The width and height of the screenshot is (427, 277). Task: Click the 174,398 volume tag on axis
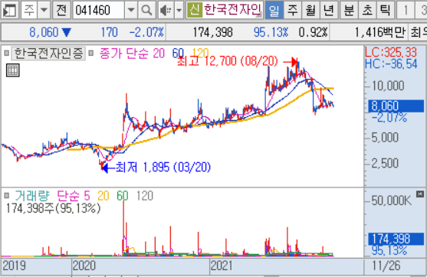[396, 239]
